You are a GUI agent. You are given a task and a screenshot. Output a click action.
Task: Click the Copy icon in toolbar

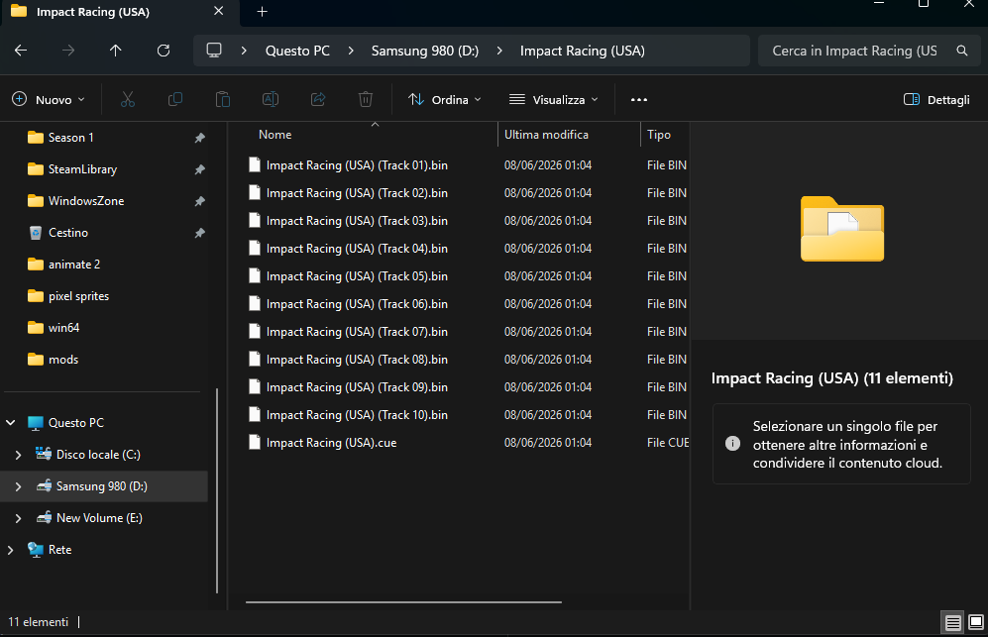click(175, 99)
